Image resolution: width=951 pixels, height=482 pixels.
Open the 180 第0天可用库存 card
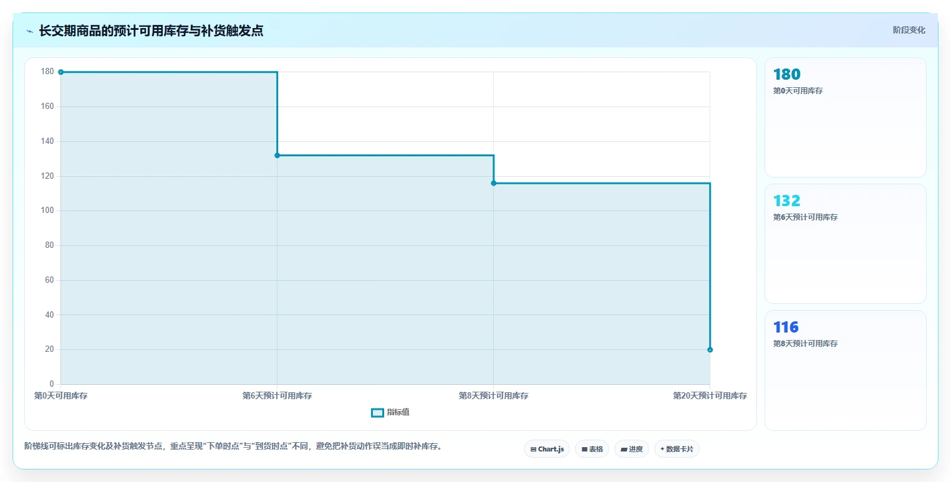tap(845, 118)
